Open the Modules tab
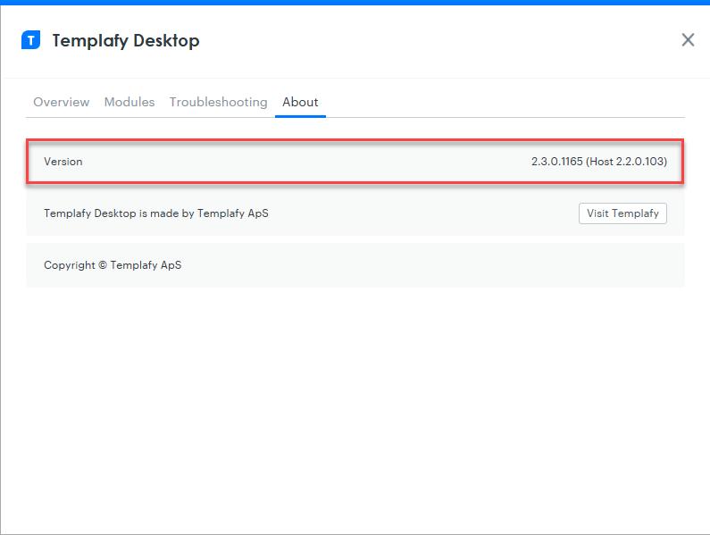Image resolution: width=710 pixels, height=535 pixels. tap(129, 102)
